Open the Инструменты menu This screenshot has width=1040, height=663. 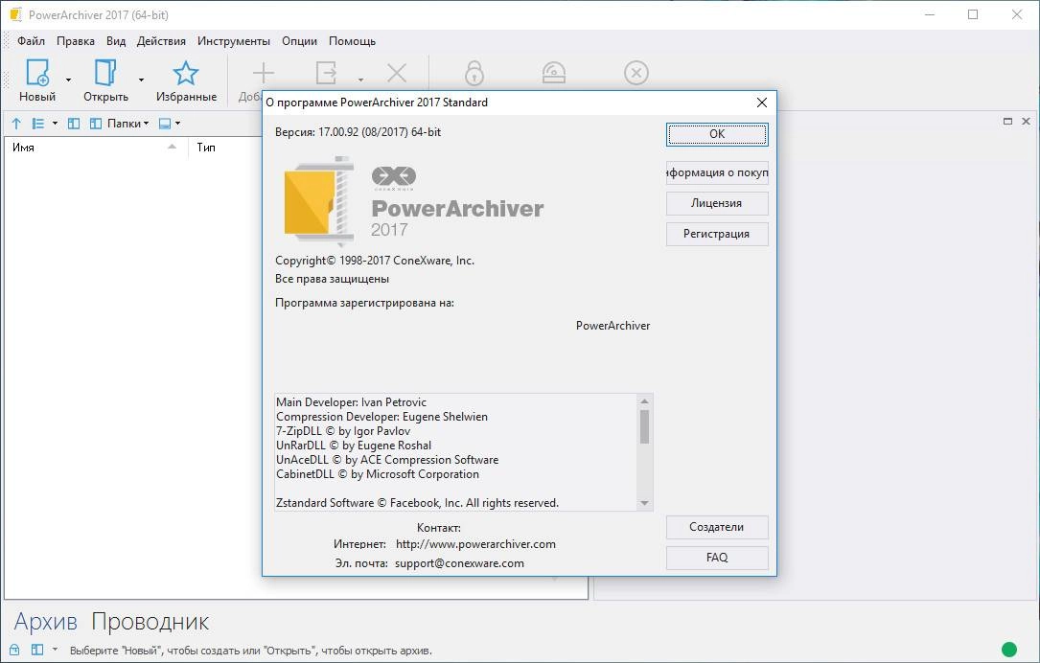[234, 41]
